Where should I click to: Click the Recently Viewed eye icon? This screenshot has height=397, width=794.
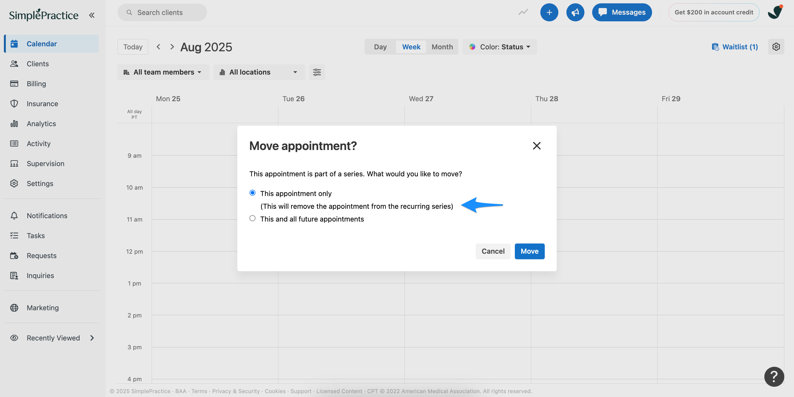tap(14, 338)
